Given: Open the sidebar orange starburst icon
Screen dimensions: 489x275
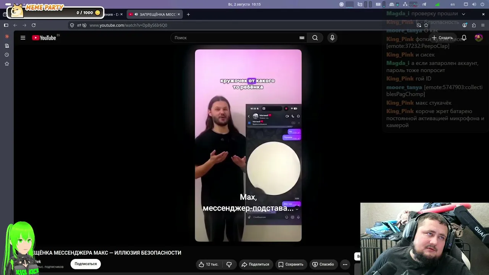Looking at the screenshot, I should click(x=7, y=36).
